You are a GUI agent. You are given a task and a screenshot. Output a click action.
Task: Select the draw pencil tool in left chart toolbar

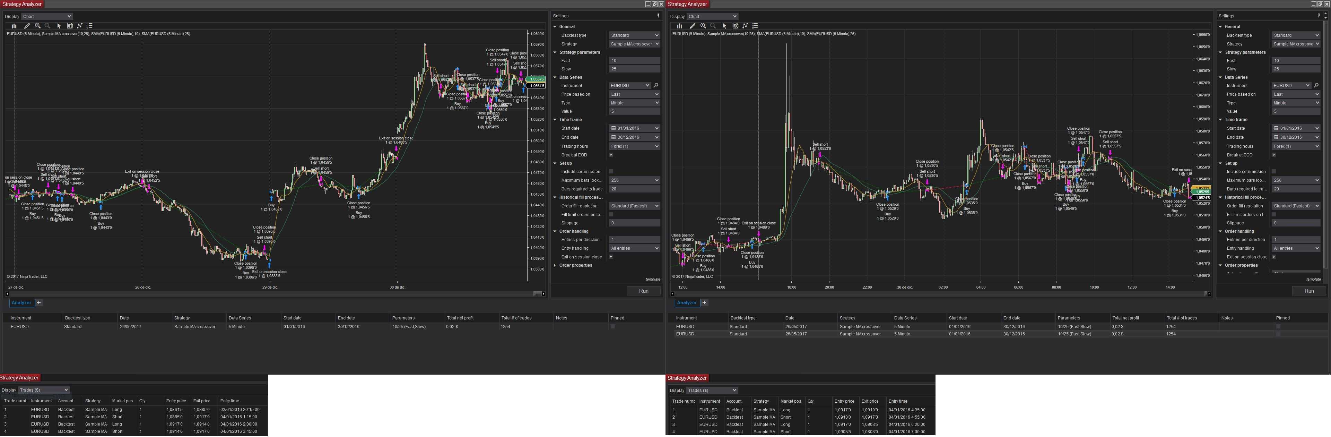(x=27, y=26)
